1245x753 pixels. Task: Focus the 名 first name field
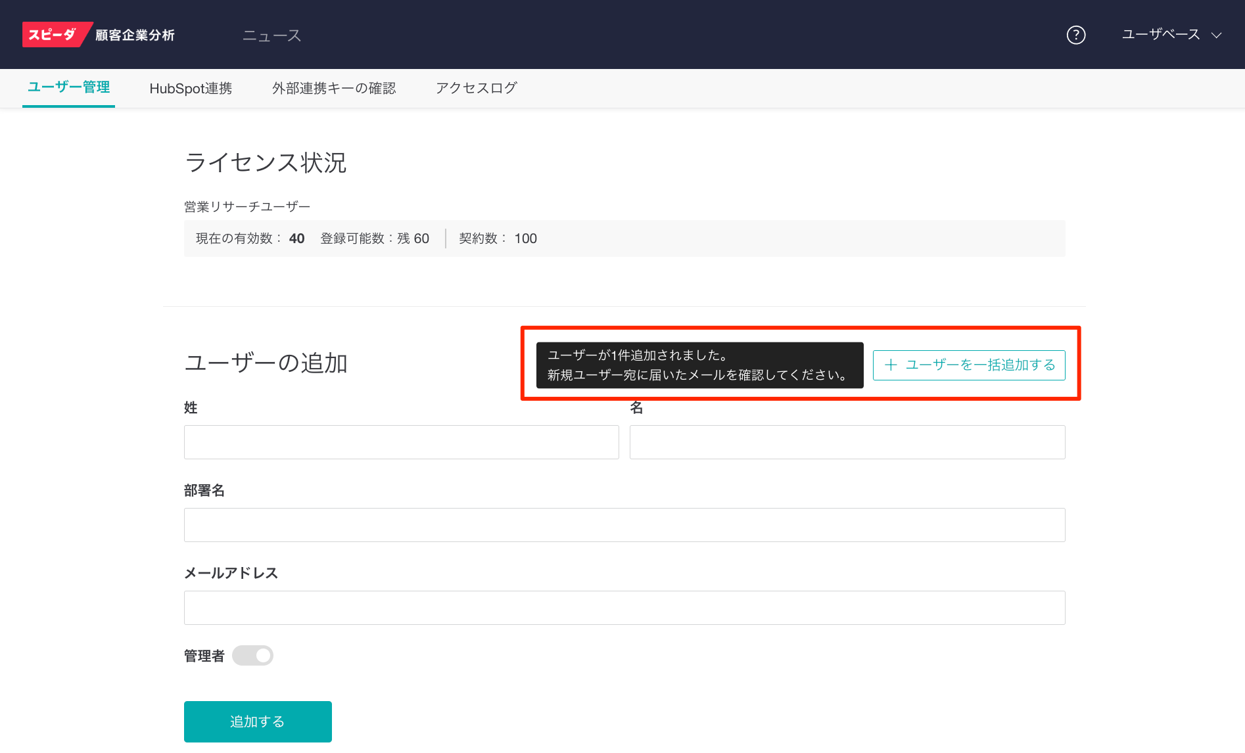click(847, 442)
